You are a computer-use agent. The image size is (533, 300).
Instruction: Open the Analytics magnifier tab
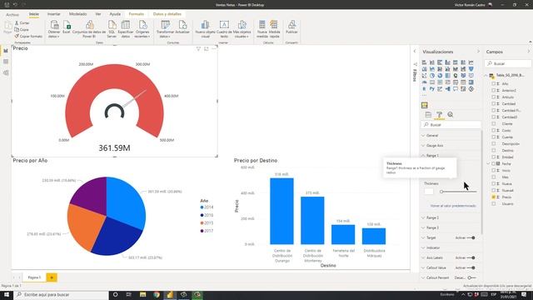click(x=451, y=115)
